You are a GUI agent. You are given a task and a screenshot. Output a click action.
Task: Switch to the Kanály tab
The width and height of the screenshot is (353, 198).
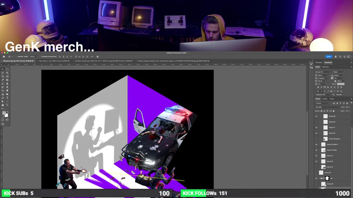(x=325, y=99)
